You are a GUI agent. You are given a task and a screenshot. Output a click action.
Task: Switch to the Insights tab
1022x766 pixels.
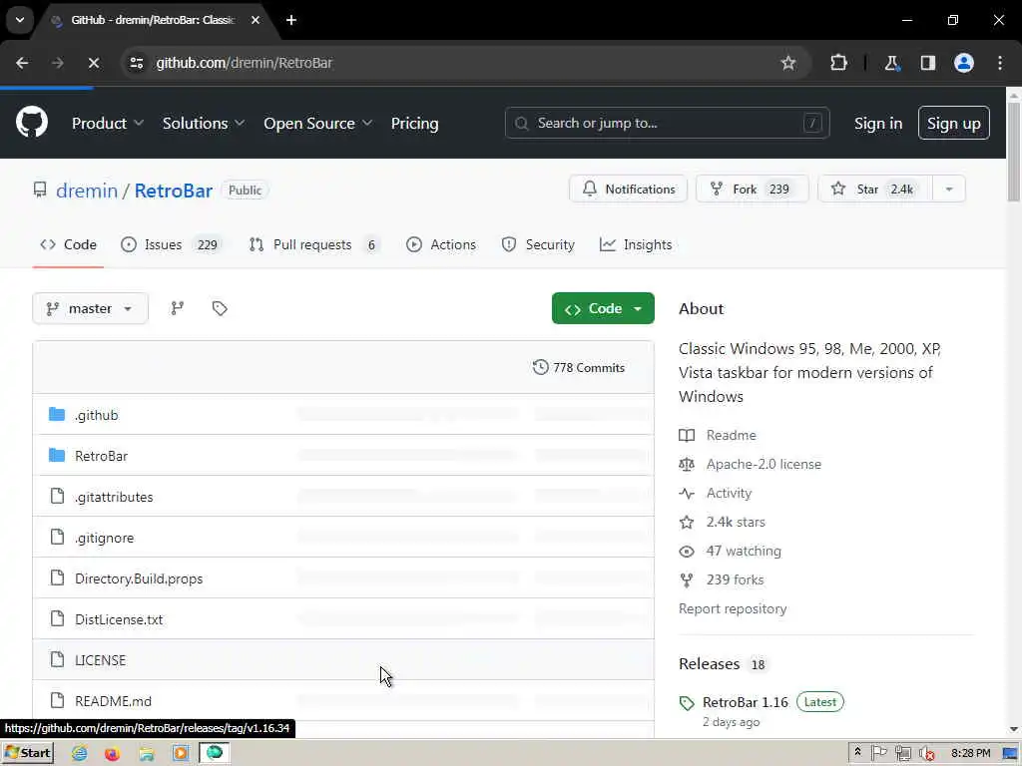click(x=636, y=245)
